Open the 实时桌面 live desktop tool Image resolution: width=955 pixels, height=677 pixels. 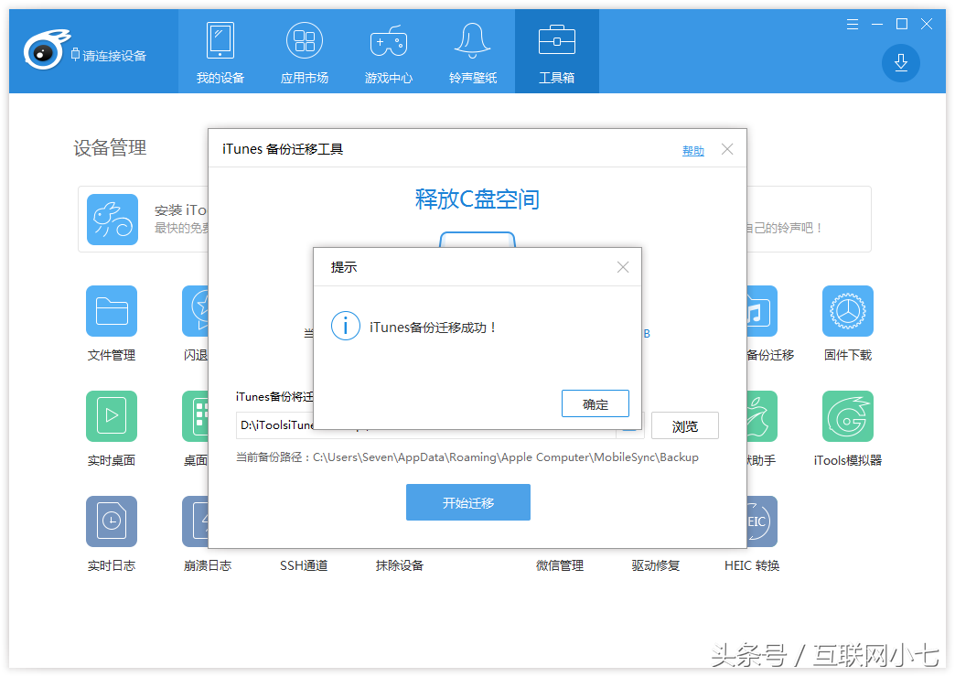click(x=112, y=417)
